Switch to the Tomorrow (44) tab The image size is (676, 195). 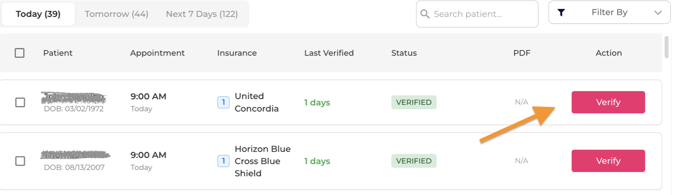click(x=116, y=14)
